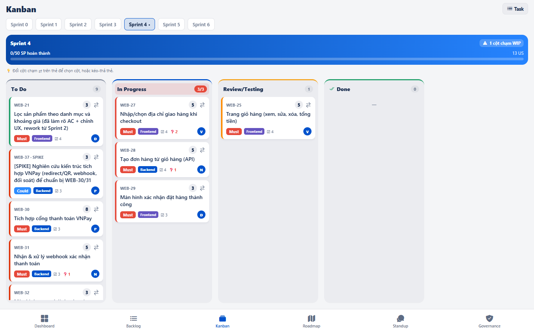
Task: Click the Must tag on WEB-21
Action: coord(22,139)
